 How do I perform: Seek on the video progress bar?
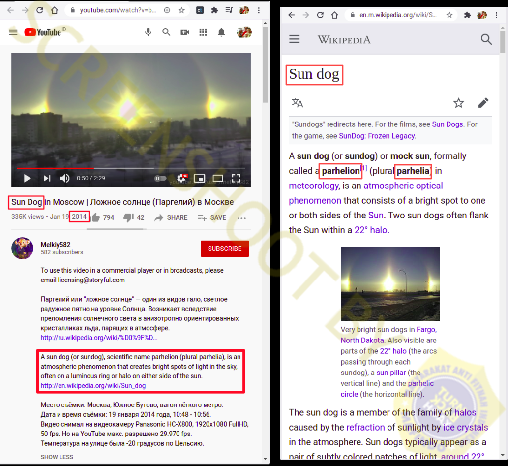pos(131,168)
